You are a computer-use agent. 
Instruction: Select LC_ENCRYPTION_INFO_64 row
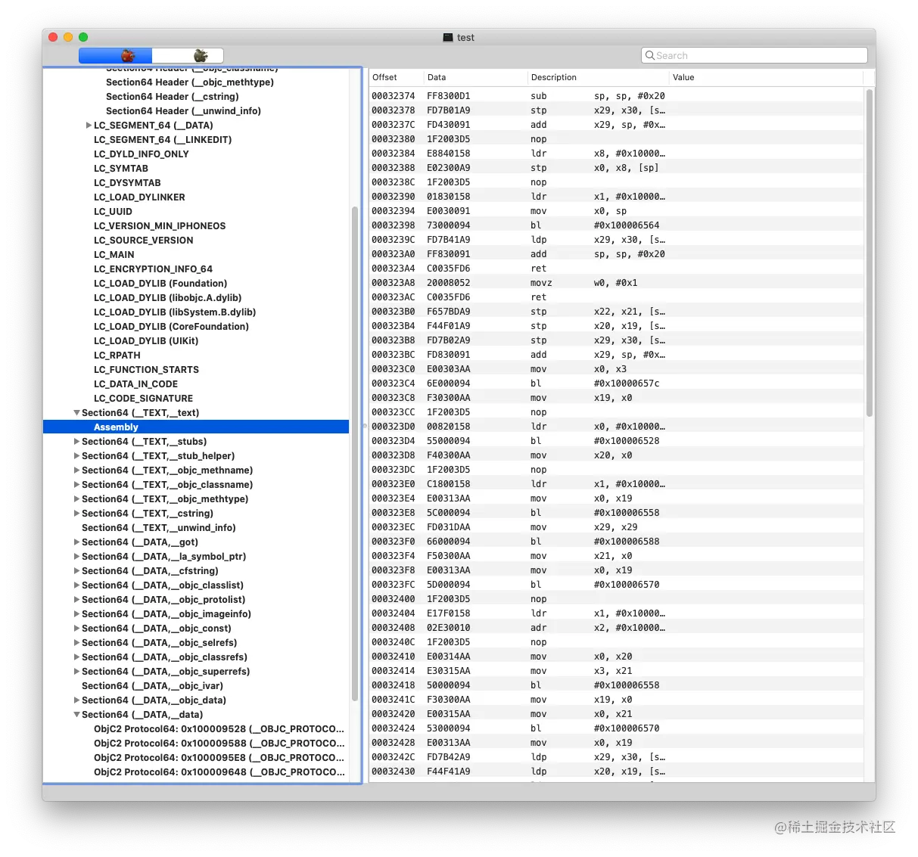(x=196, y=269)
